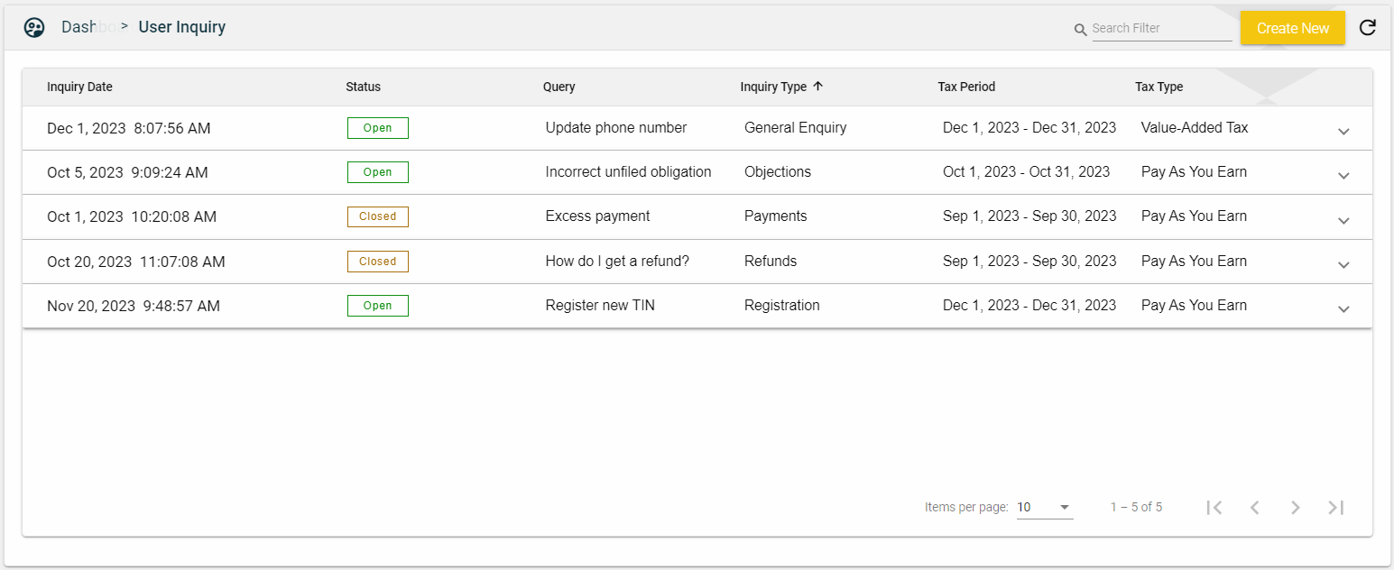1394x570 pixels.
Task: Go to first page pagination icon
Action: pyautogui.click(x=1214, y=508)
